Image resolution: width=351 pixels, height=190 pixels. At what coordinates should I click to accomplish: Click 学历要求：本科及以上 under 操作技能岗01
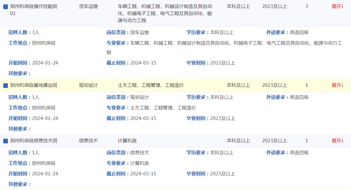[210, 32]
